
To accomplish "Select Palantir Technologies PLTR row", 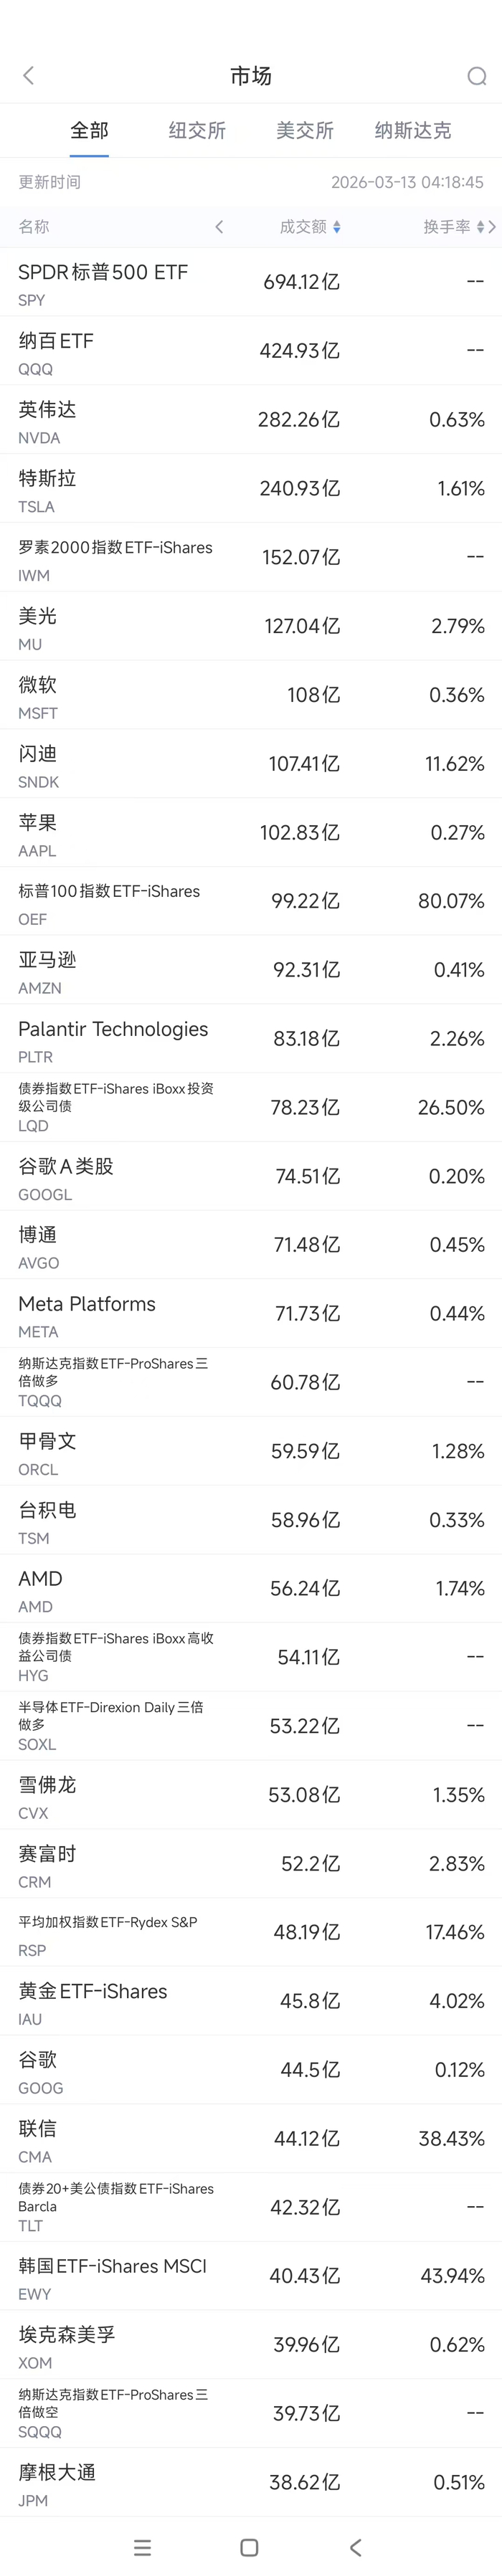I will [x=251, y=1040].
